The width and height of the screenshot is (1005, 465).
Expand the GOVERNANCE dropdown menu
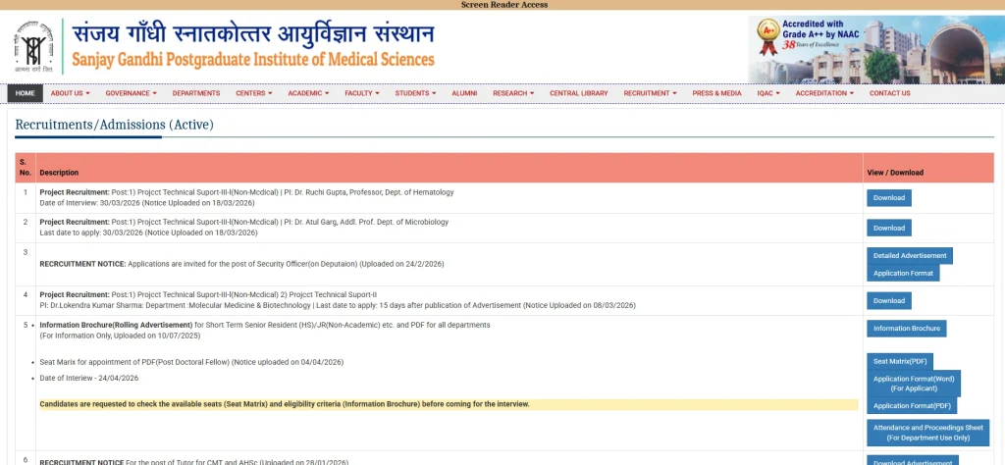click(x=131, y=93)
